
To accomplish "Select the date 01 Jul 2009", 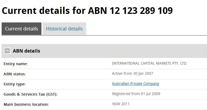I will 151,94.
